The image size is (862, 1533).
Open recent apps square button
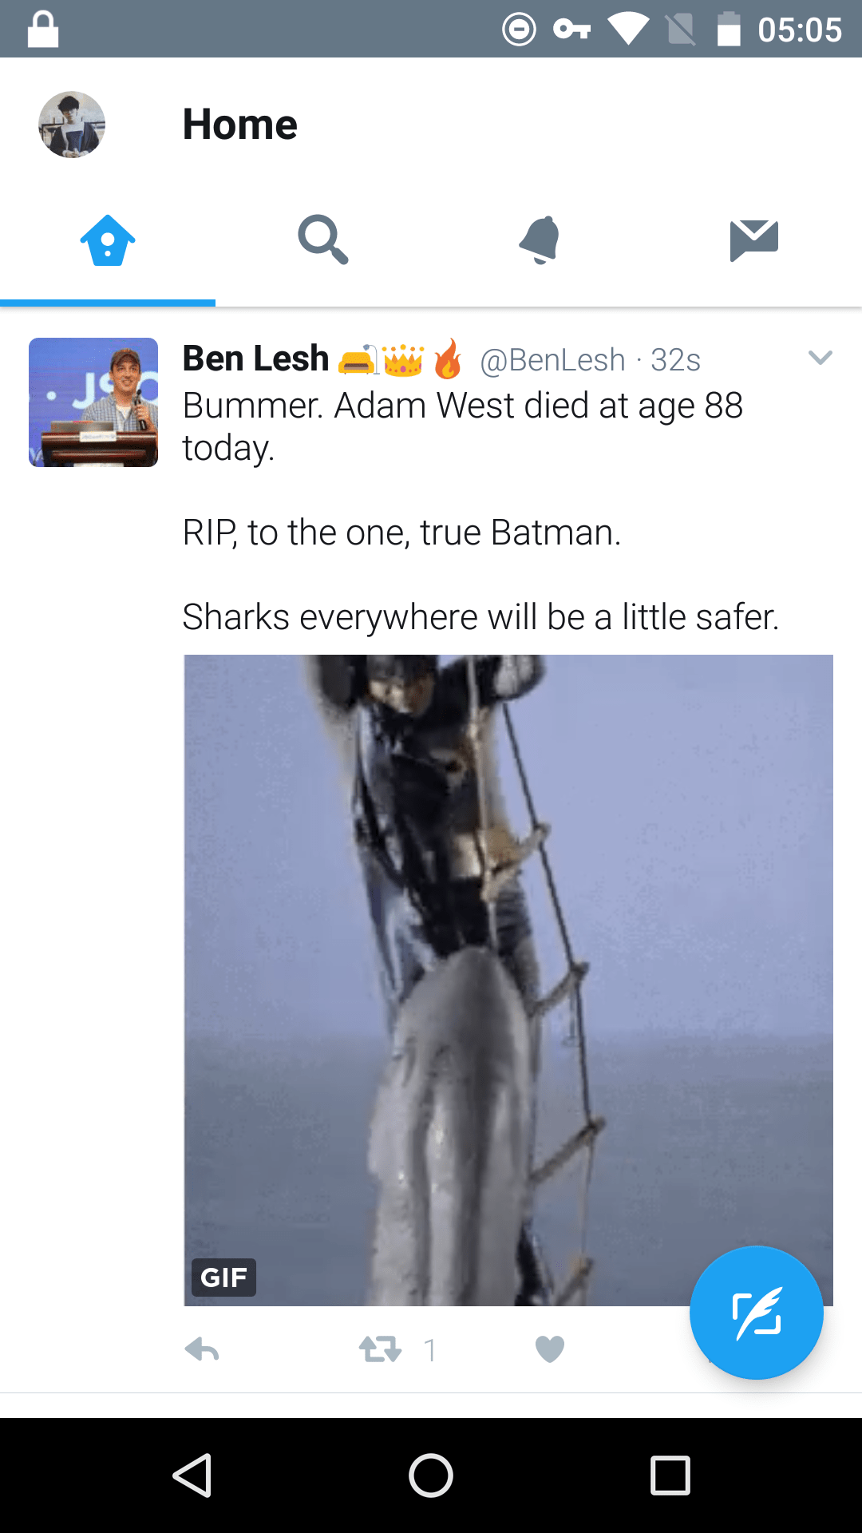click(670, 1475)
